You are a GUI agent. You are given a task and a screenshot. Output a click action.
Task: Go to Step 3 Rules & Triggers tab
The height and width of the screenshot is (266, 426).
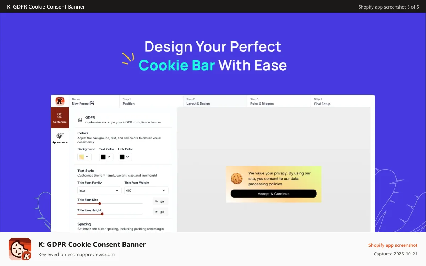point(279,101)
